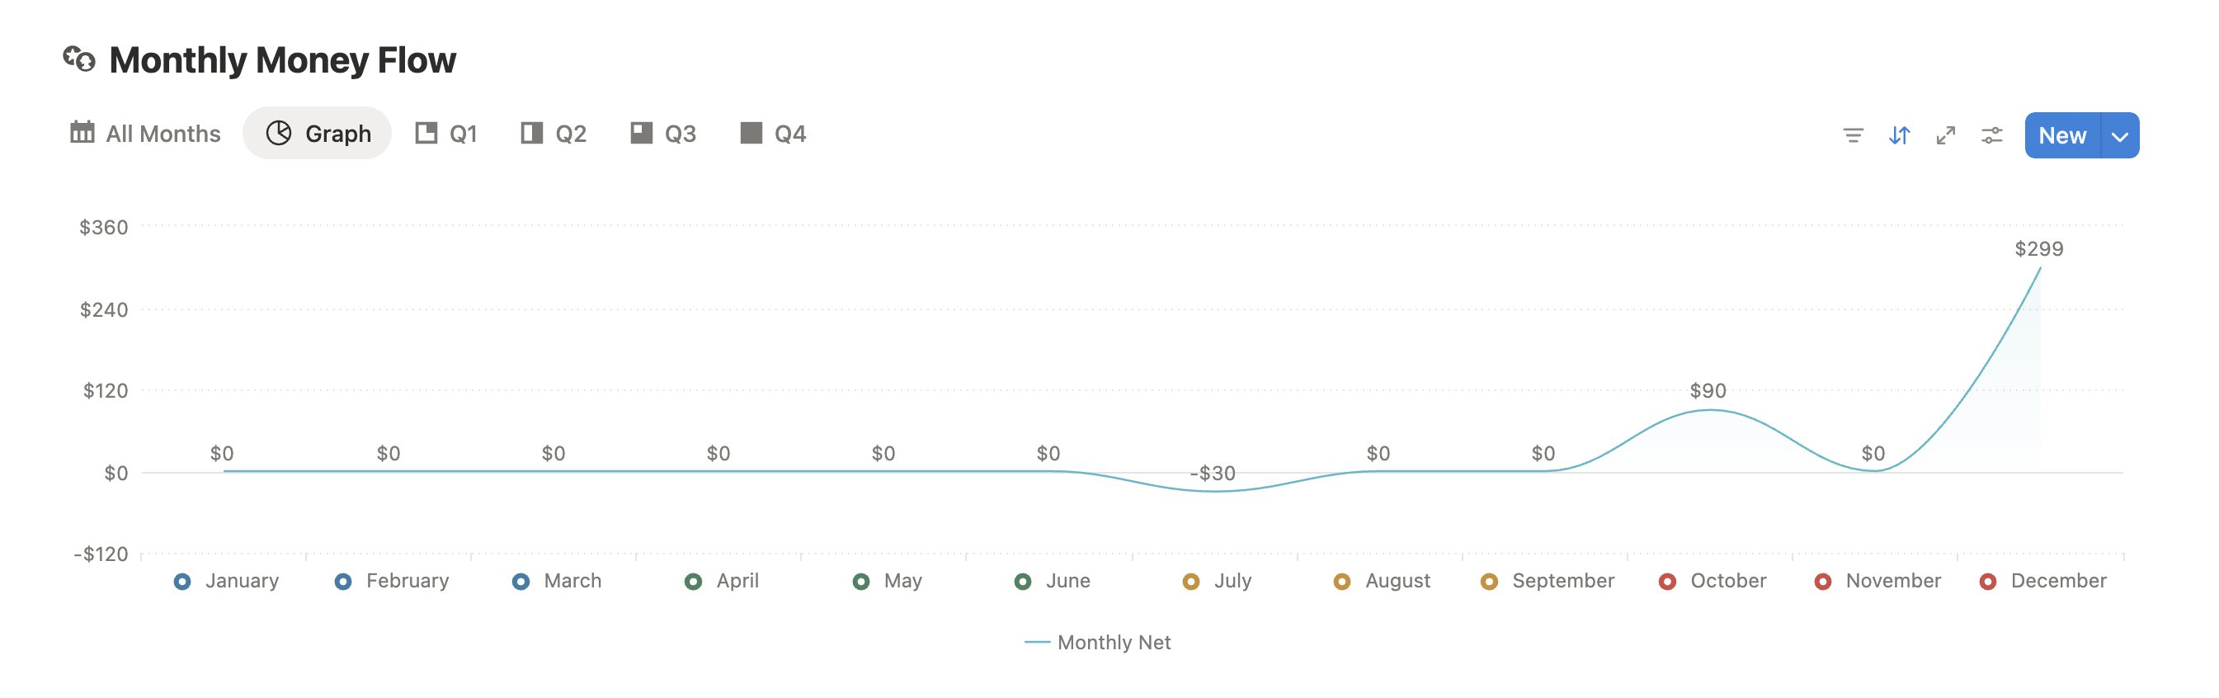2219x698 pixels.
Task: Click the sort arrows icon
Action: pos(1900,135)
